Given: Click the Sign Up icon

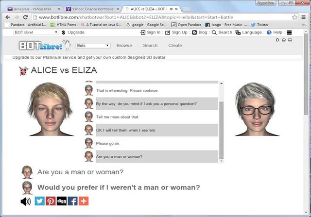Looking at the screenshot, I should click(x=168, y=33).
